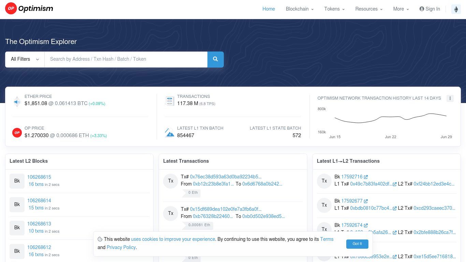Click the Latest L2 Blocks heading
Image resolution: width=466 pixels, height=262 pixels.
(29, 161)
